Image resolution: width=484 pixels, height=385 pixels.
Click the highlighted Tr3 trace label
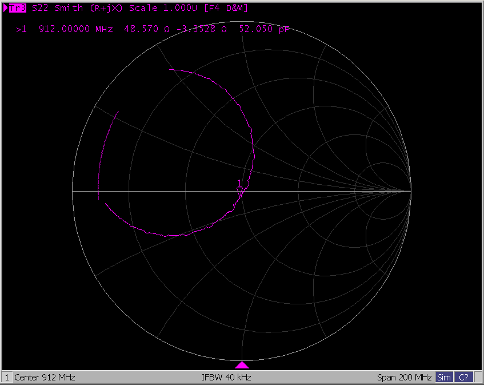[18, 9]
